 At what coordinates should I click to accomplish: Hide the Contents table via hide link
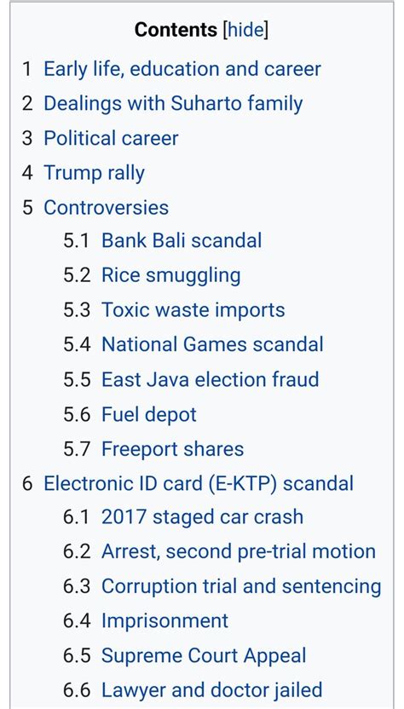pos(245,30)
